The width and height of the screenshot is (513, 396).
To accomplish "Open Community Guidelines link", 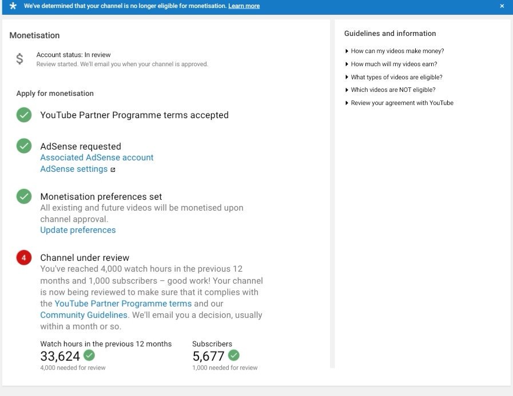I will point(83,315).
